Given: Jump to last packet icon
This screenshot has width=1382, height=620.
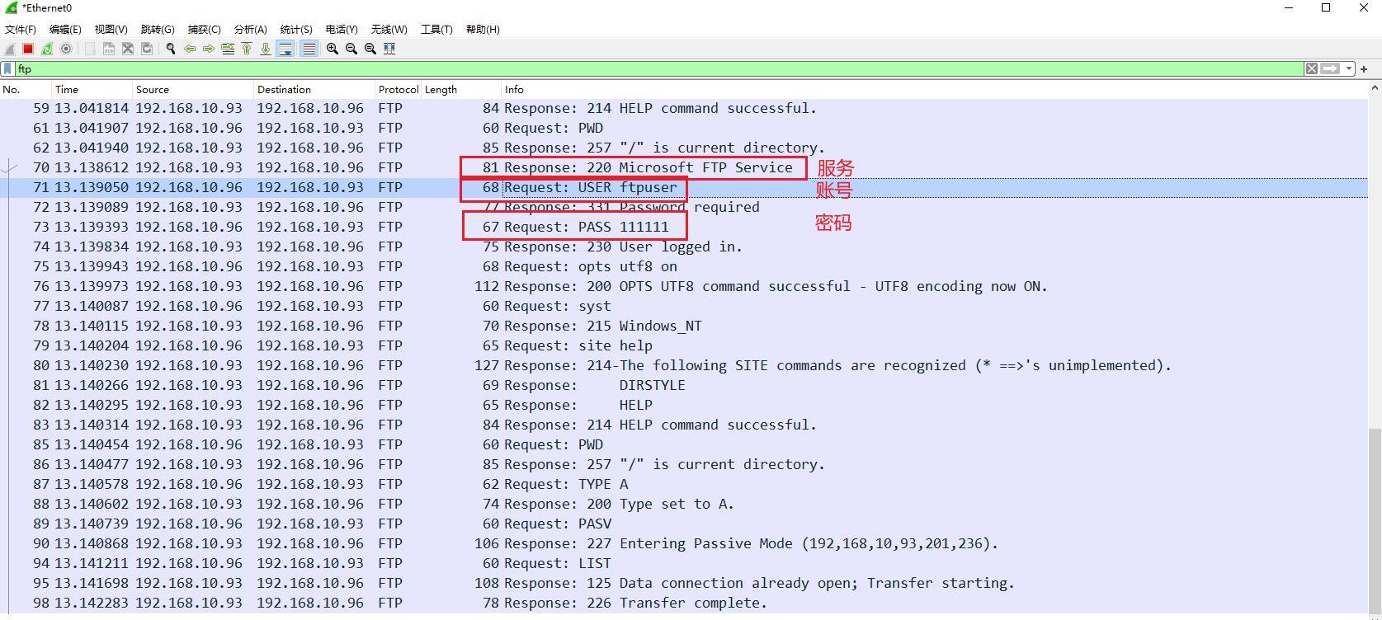Looking at the screenshot, I should pos(266,49).
